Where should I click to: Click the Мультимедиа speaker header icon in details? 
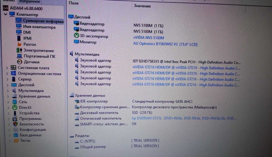tap(71, 54)
